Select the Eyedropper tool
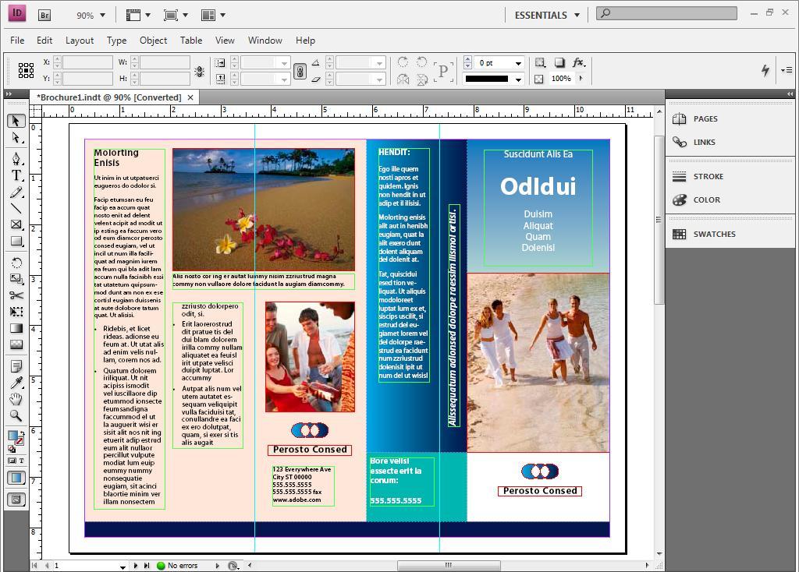This screenshot has width=799, height=572. point(15,382)
